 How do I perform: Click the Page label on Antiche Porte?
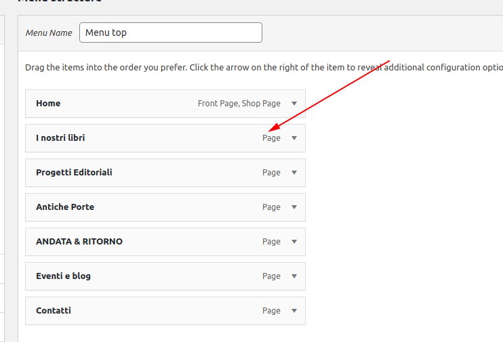271,207
